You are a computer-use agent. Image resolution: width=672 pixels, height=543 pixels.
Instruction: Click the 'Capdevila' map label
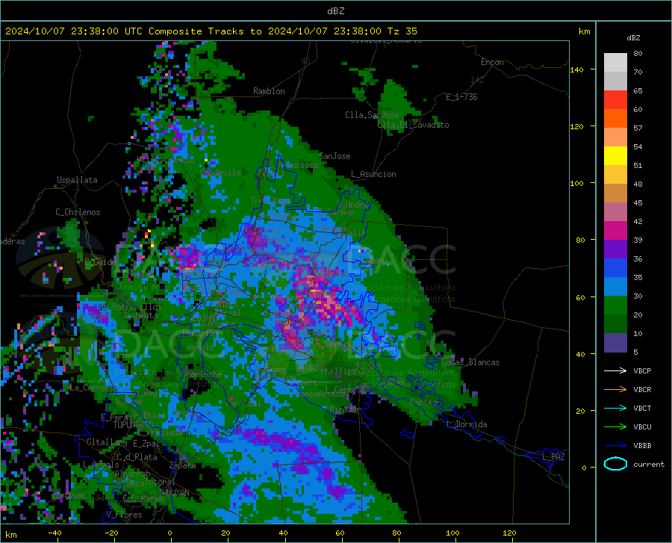click(221, 173)
